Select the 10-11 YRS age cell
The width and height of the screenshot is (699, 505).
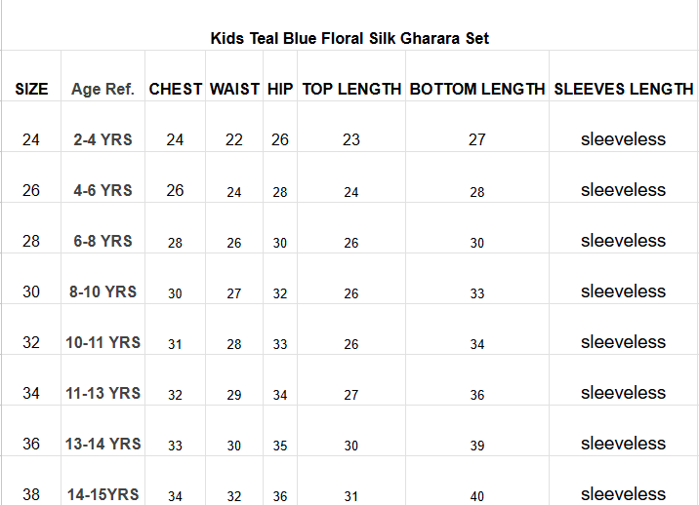pyautogui.click(x=103, y=342)
